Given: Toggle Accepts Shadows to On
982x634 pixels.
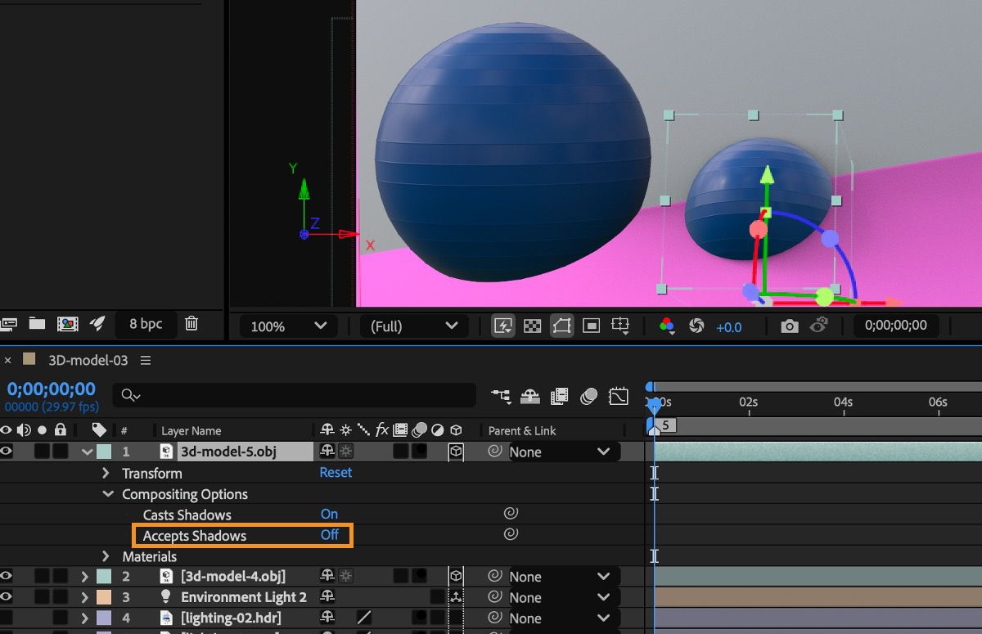Looking at the screenshot, I should coord(330,535).
